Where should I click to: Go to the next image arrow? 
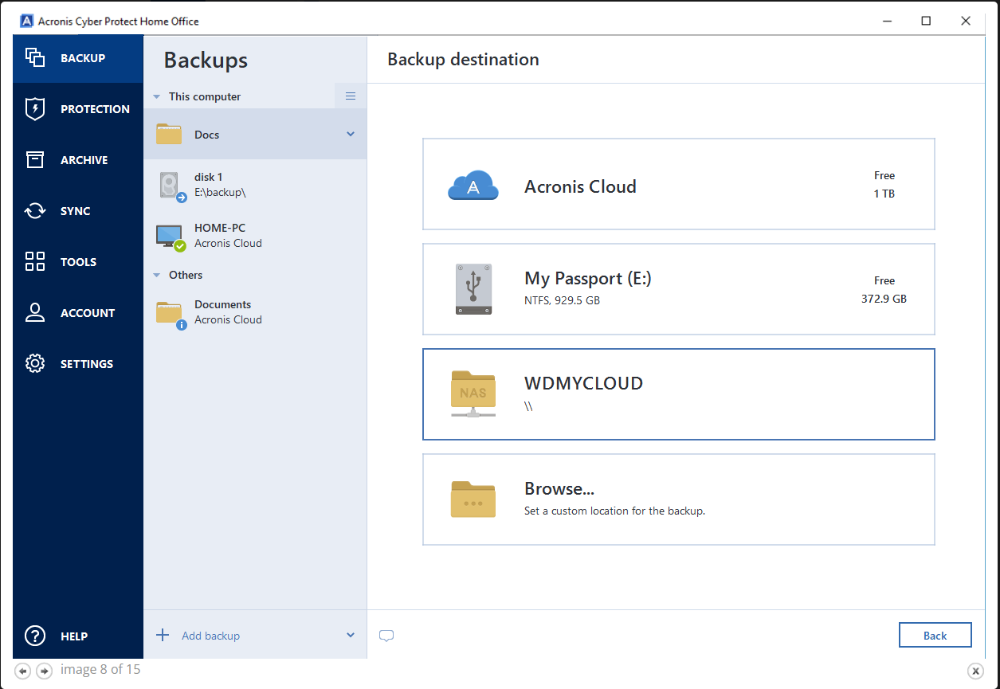(x=45, y=671)
